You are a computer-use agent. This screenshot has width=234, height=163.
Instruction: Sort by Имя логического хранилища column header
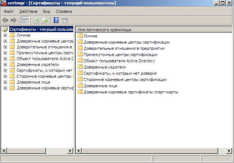[x=154, y=30]
